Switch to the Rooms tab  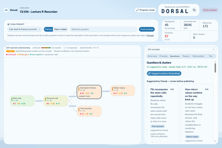[186, 56]
